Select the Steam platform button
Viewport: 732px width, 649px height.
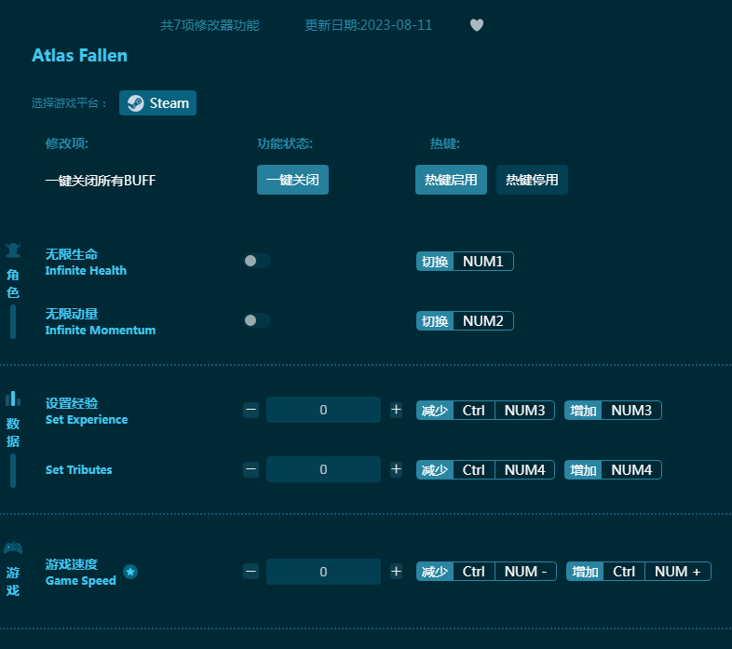pos(157,102)
